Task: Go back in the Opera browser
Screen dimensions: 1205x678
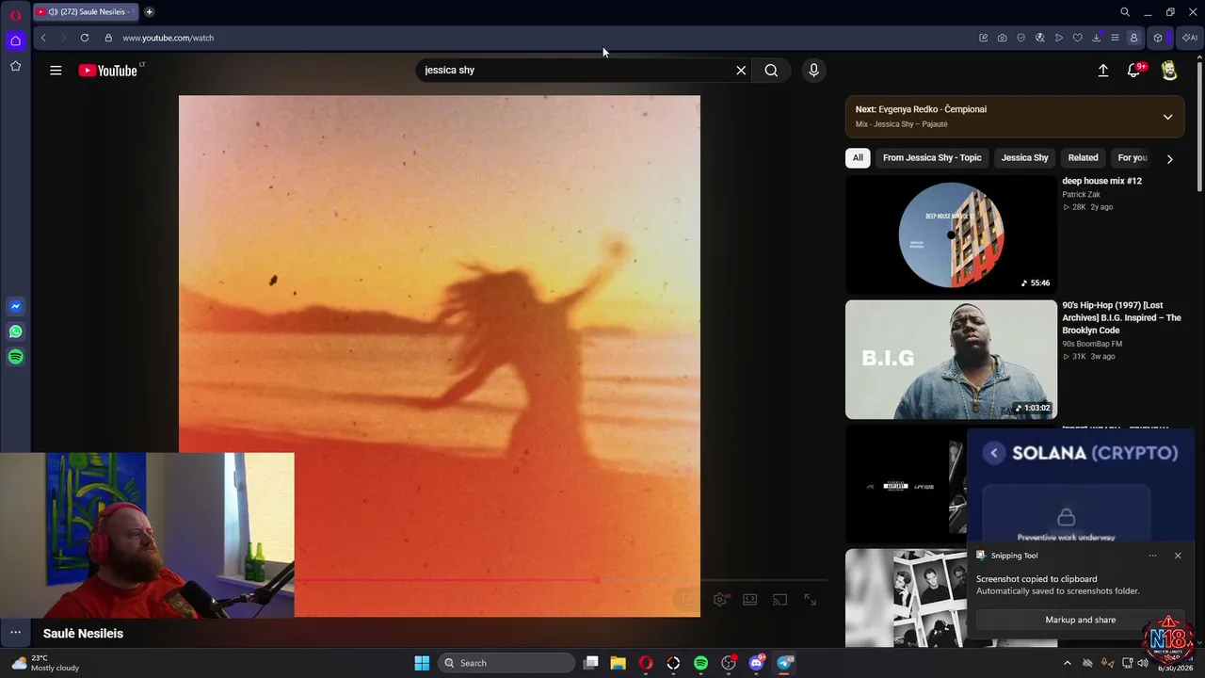Action: 43,38
